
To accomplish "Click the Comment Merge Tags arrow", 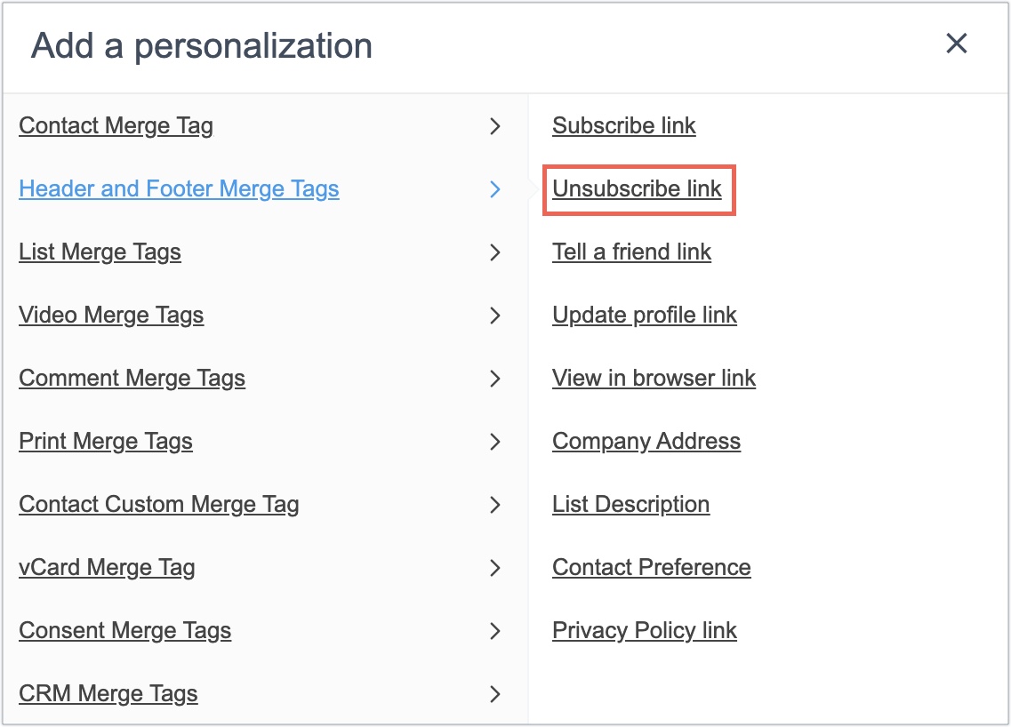I will (x=495, y=379).
